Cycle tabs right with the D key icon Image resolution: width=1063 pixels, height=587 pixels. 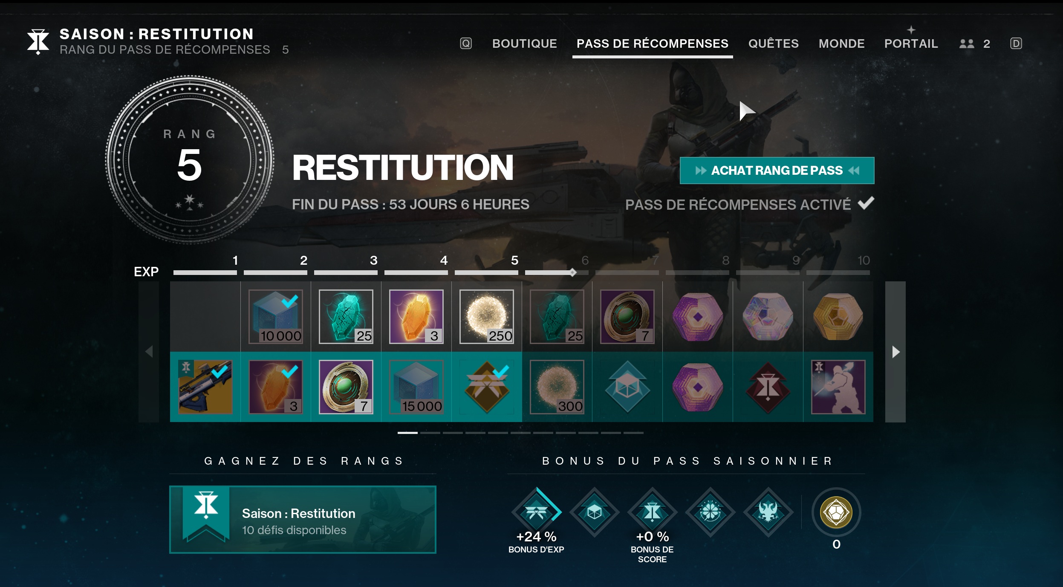pos(1016,43)
